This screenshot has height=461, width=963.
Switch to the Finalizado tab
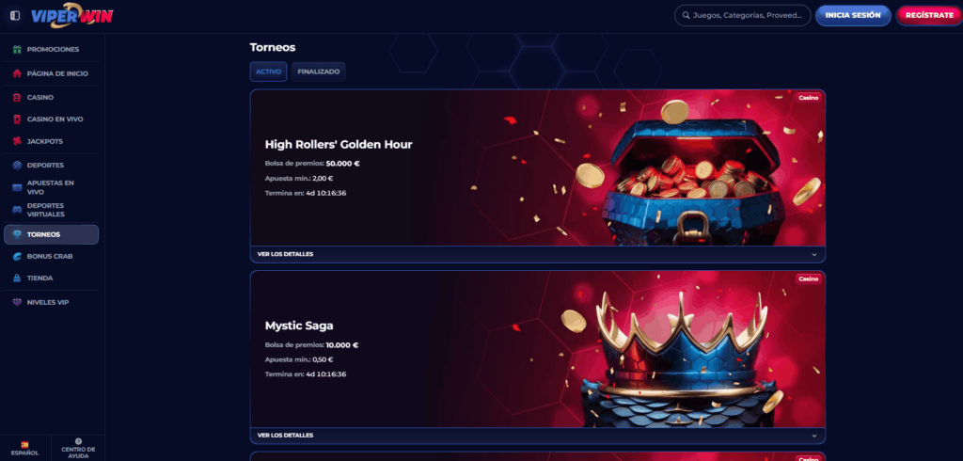pyautogui.click(x=319, y=72)
